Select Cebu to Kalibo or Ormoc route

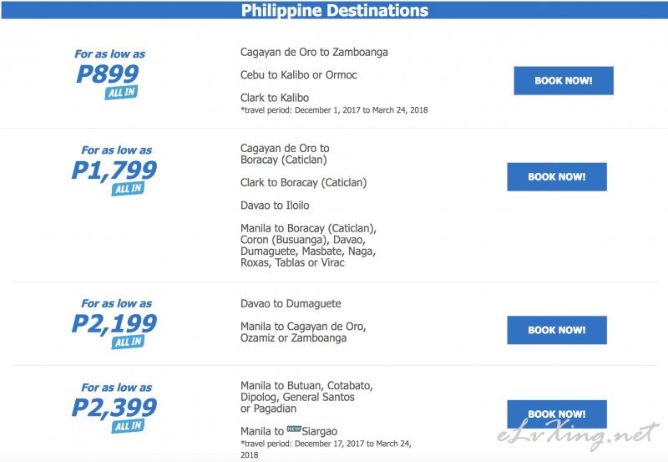pyautogui.click(x=299, y=75)
